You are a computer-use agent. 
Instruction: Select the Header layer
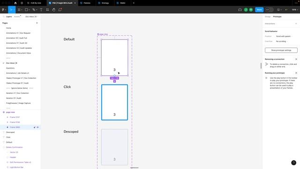tap(13, 157)
